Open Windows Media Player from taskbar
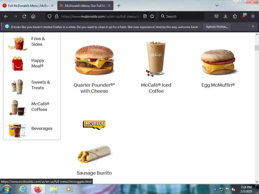 tap(69, 189)
